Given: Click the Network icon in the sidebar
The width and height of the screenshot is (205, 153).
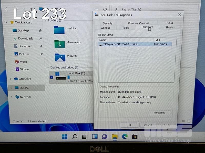Looking at the screenshot, I should 17,97.
